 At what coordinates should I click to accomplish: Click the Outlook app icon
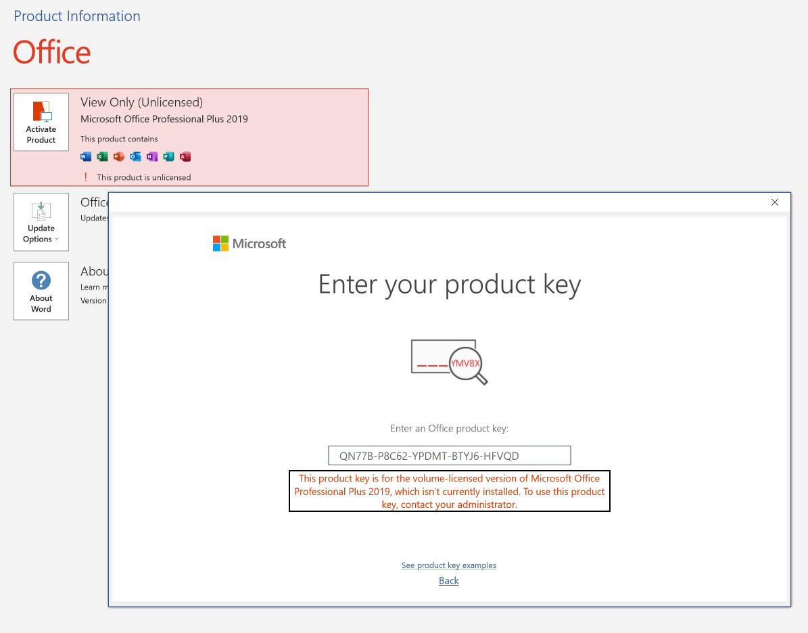[135, 157]
